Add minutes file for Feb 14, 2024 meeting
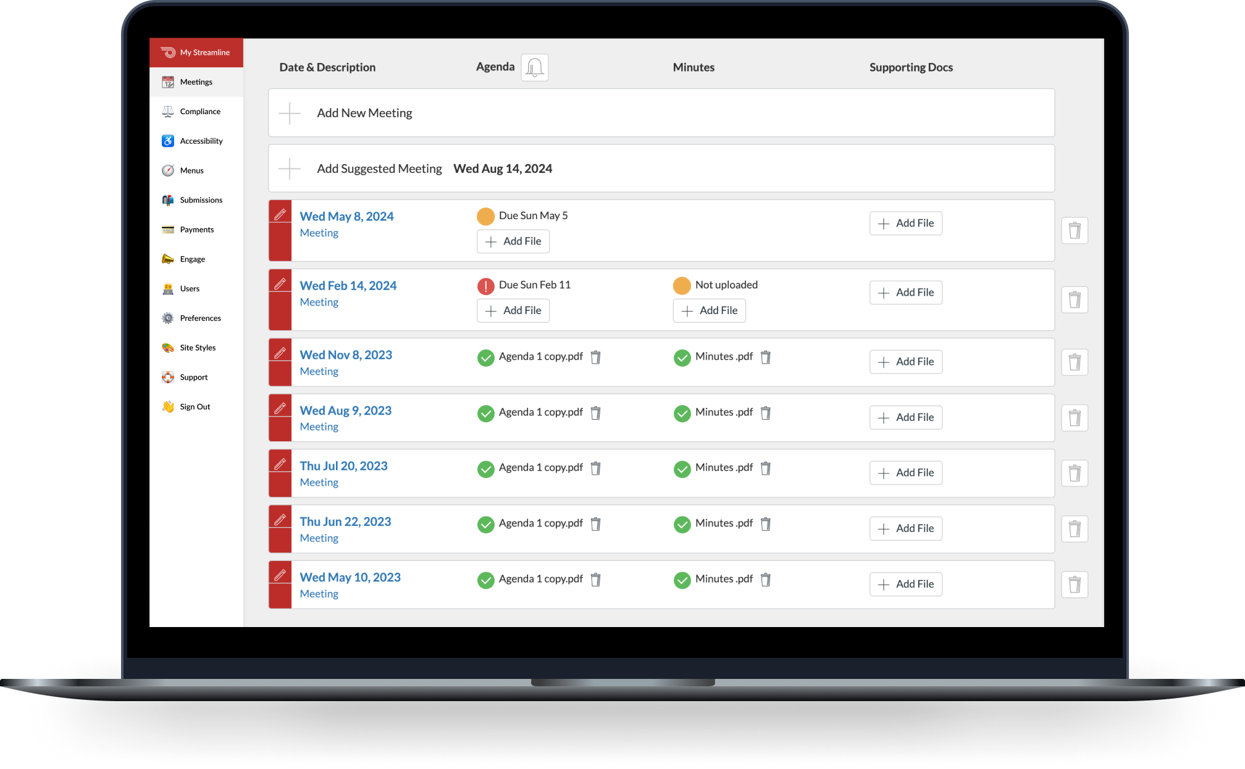The height and width of the screenshot is (769, 1245). [x=710, y=310]
